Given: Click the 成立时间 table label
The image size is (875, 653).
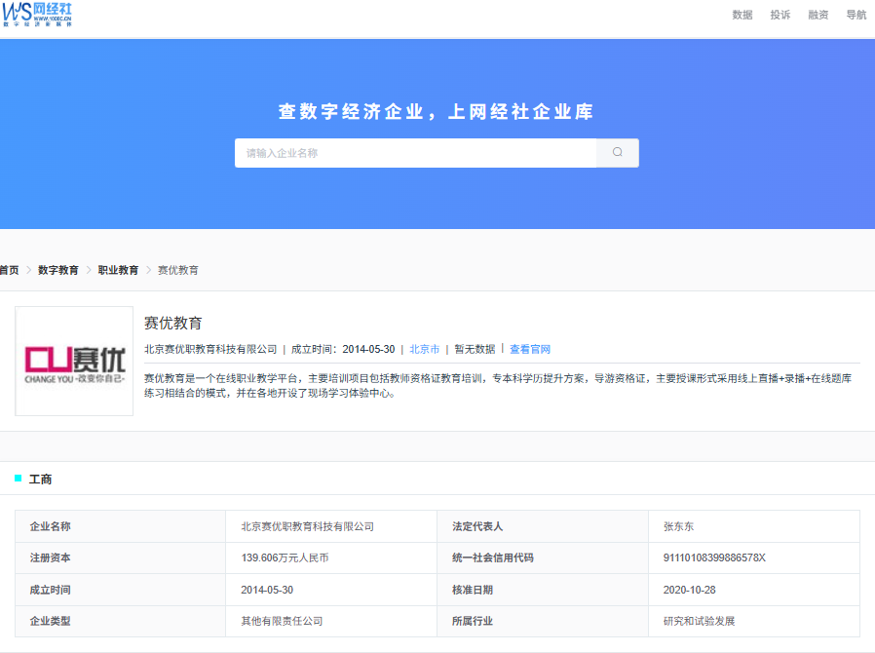Looking at the screenshot, I should pyautogui.click(x=51, y=590).
